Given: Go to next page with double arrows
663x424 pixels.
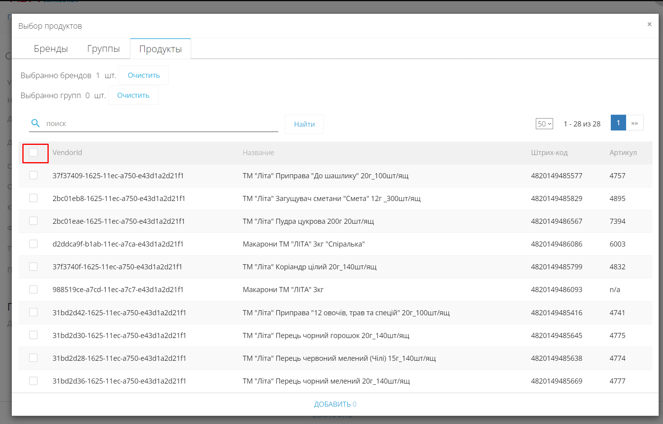Looking at the screenshot, I should click(x=635, y=123).
